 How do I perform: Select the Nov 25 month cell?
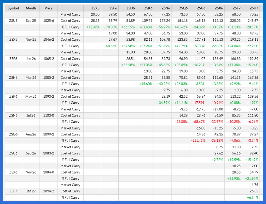pyautogui.click(x=31, y=39)
